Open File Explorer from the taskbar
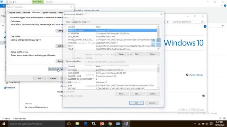This screenshot has height=127, width=227. click(77, 124)
